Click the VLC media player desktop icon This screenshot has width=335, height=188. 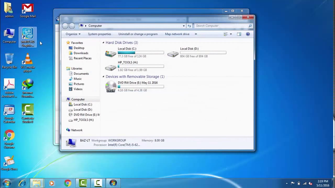pos(27,63)
